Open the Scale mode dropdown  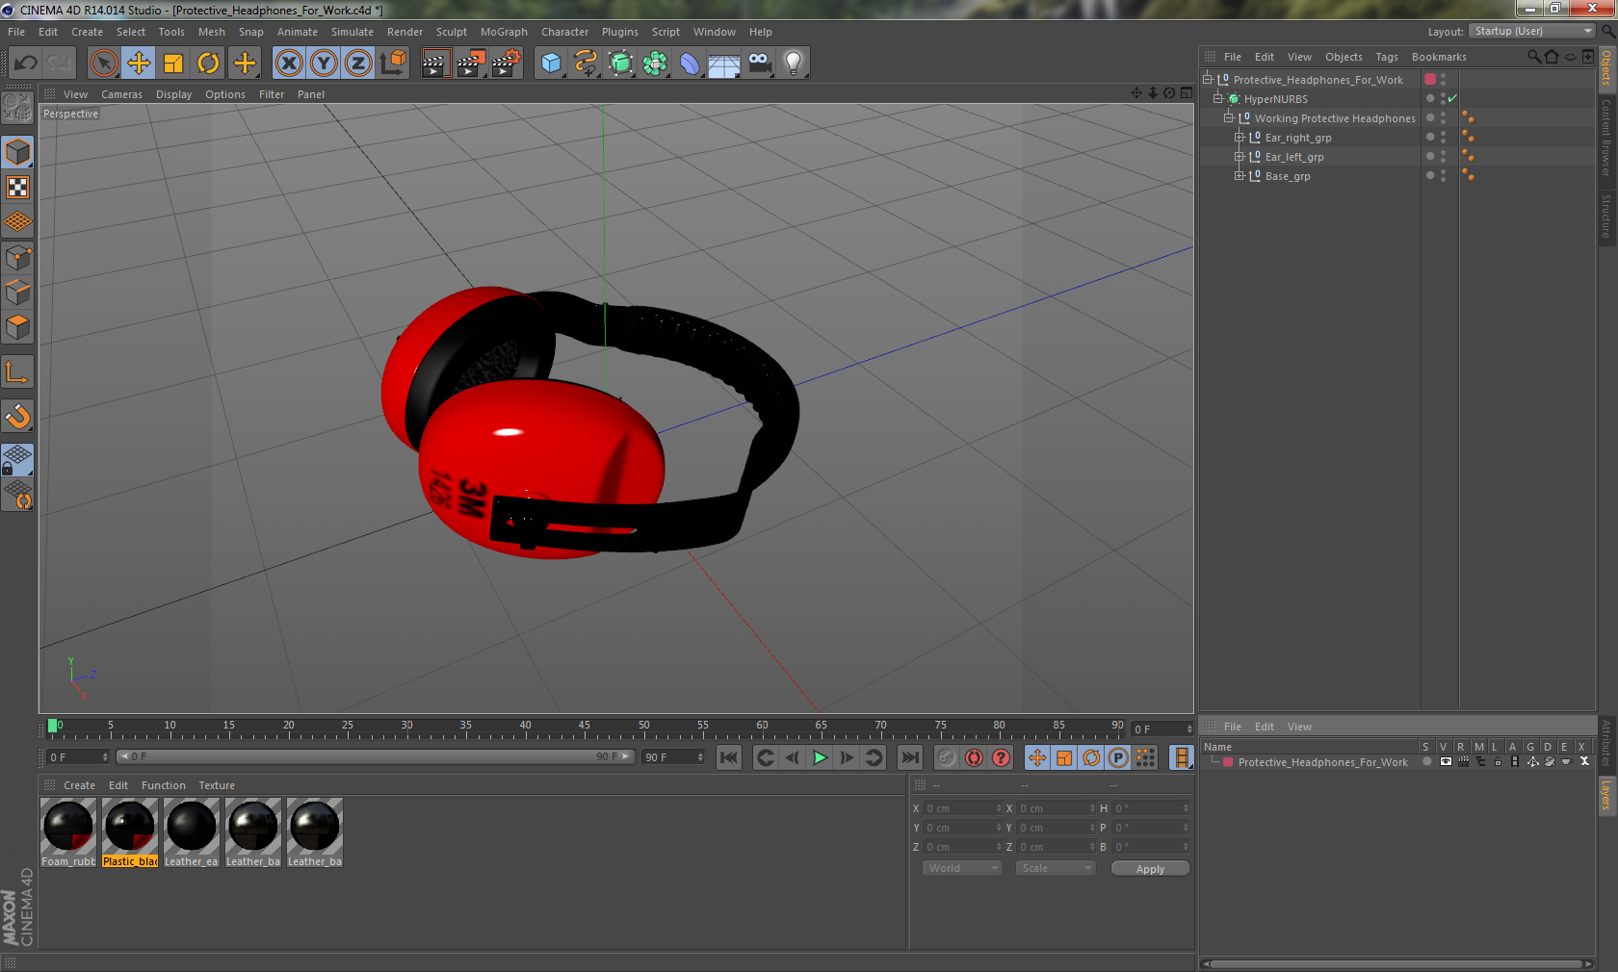tap(1056, 868)
